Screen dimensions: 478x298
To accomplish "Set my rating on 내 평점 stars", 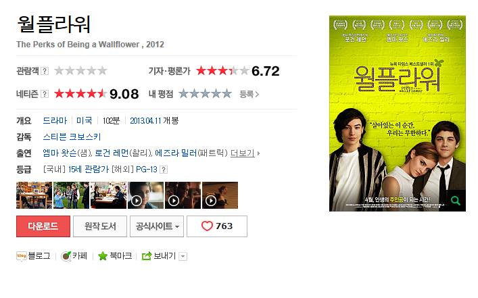I will [205, 94].
